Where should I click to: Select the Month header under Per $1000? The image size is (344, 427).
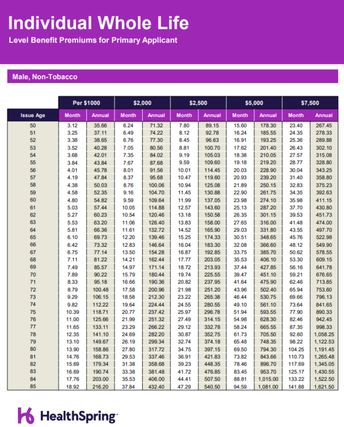pyautogui.click(x=72, y=115)
